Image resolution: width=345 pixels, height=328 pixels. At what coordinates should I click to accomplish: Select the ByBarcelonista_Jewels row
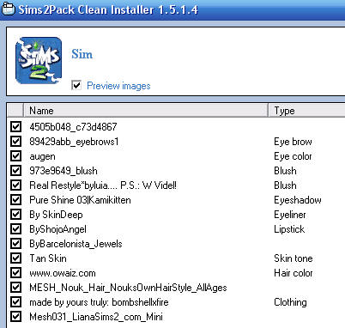click(176, 244)
